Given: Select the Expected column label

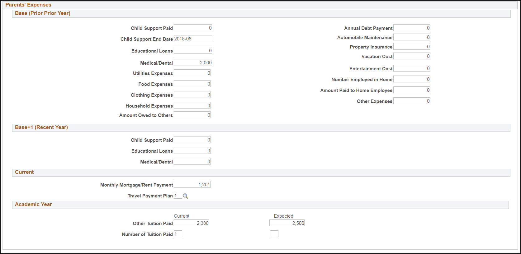Looking at the screenshot, I should (283, 216).
